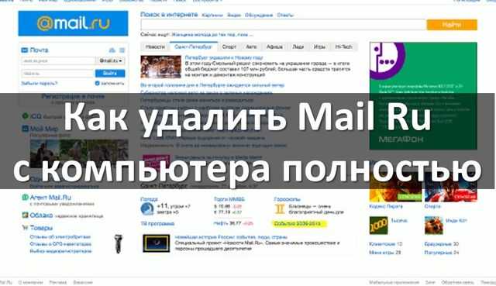Open the Мини-игры 28 link
This screenshot has height=286, width=496.
point(385,253)
